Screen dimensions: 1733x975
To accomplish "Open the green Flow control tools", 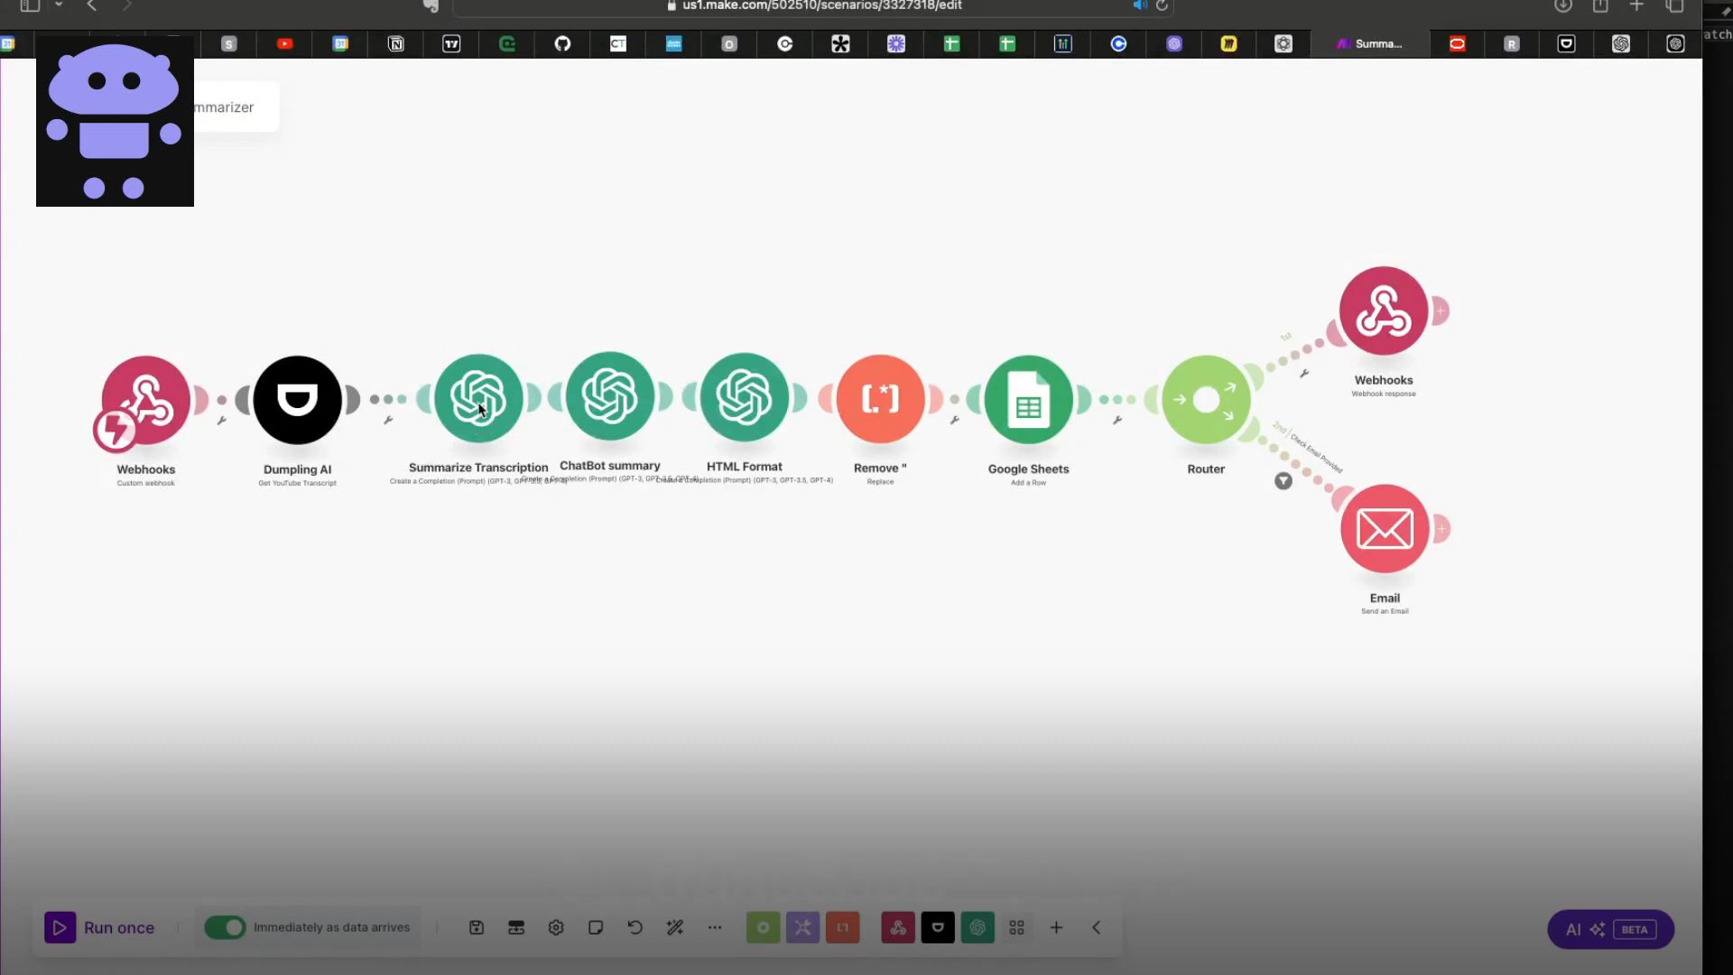I will click(763, 927).
